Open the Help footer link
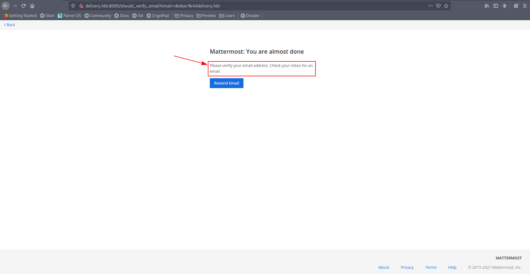530x274 pixels. 452,267
